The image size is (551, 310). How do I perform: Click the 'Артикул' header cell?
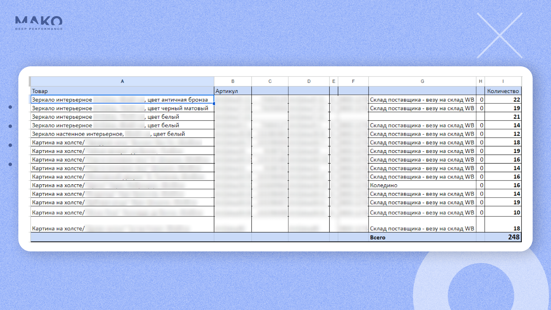pyautogui.click(x=233, y=91)
